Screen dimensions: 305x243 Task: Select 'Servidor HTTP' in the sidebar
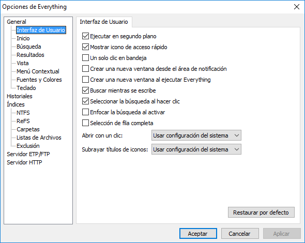pyautogui.click(x=24, y=162)
